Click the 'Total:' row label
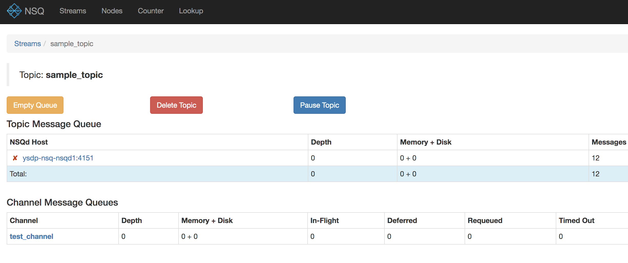 click(x=18, y=174)
